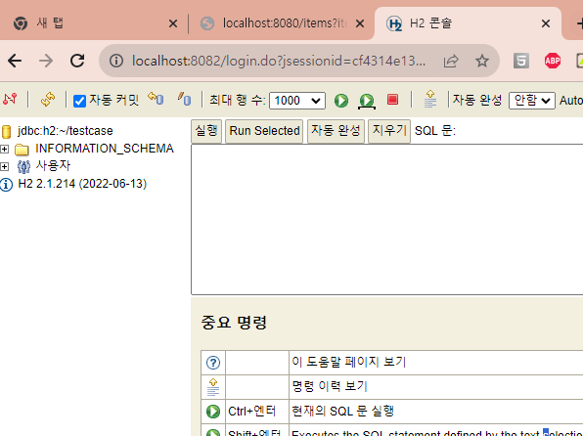Click inside the SQL statement text area

click(x=387, y=220)
